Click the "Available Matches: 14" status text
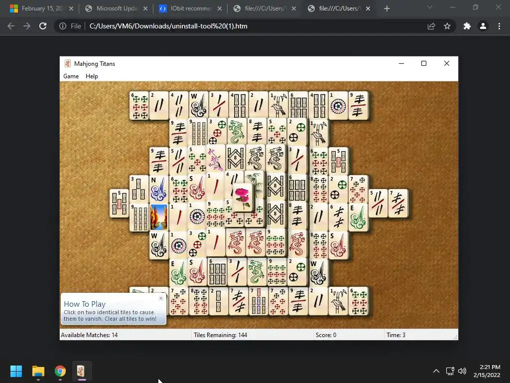Viewport: 510px width, 383px height. click(x=89, y=335)
